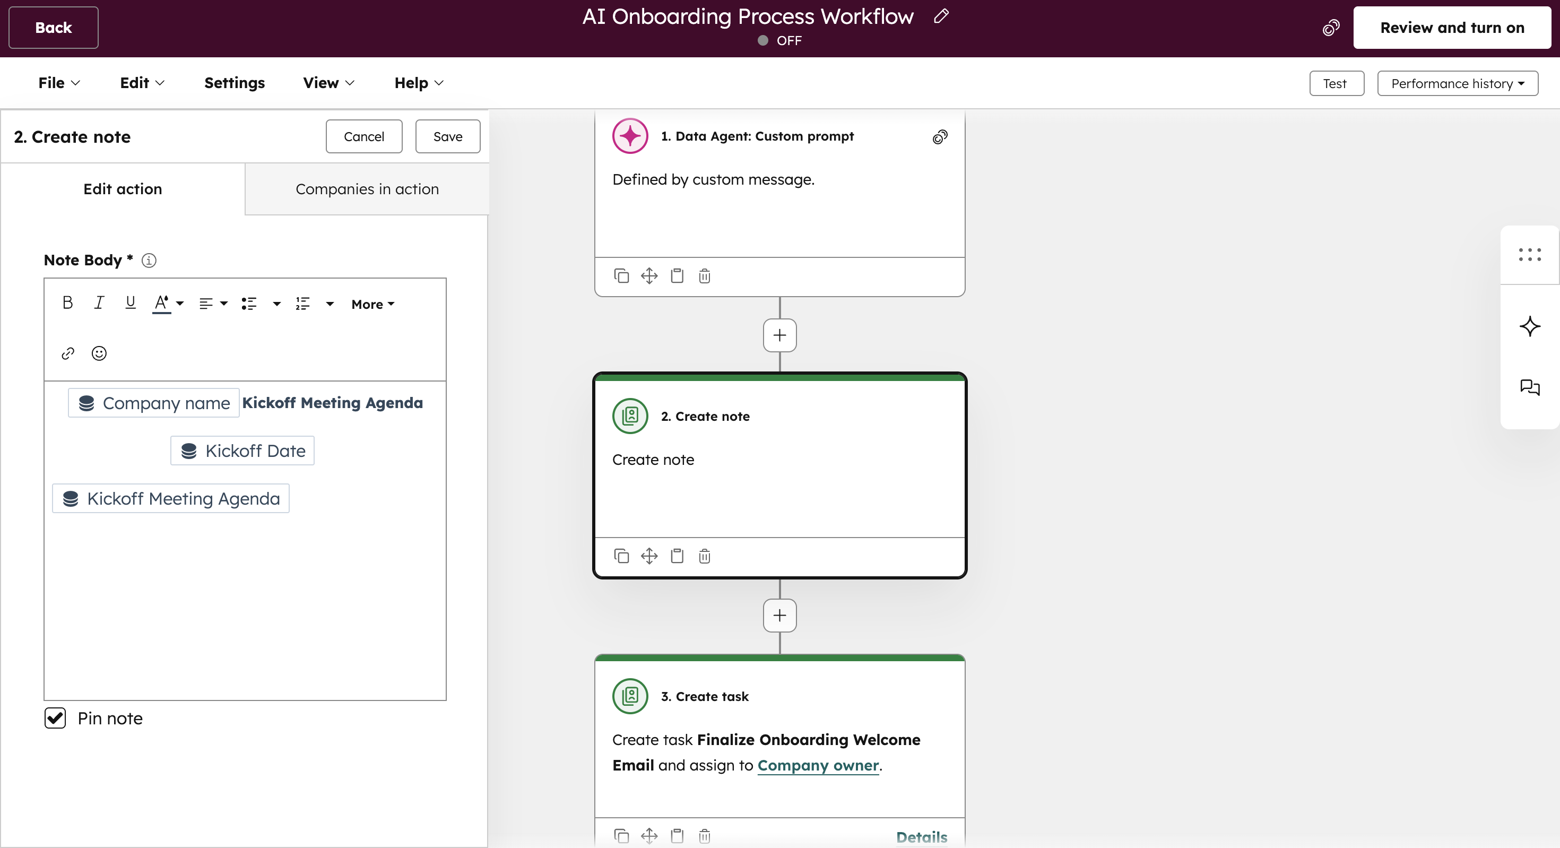Toggle underline formatting in the note editor
Screen dimensions: 1560x848
[130, 303]
